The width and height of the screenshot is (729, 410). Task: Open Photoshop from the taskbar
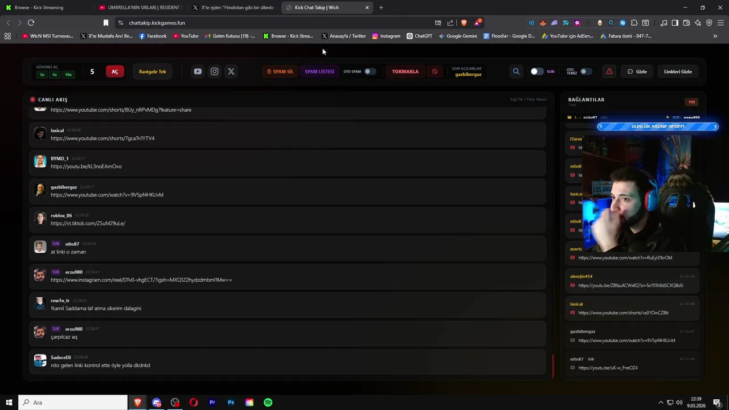231,403
